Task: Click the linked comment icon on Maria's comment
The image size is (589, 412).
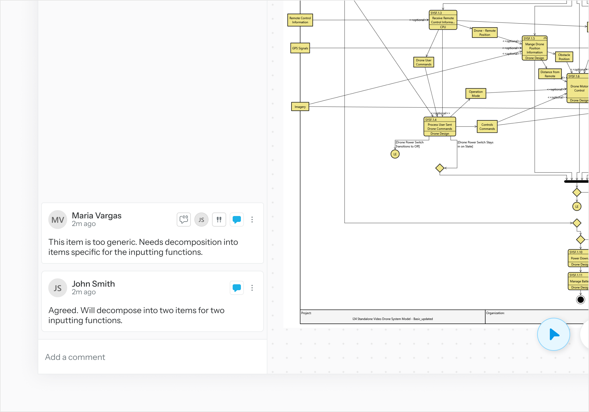Action: coord(183,220)
